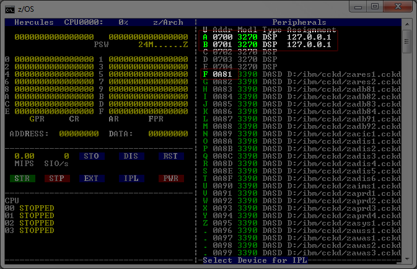The width and height of the screenshot is (417, 269).
Task: Click the scrollbar down arrow
Action: pos(407,259)
